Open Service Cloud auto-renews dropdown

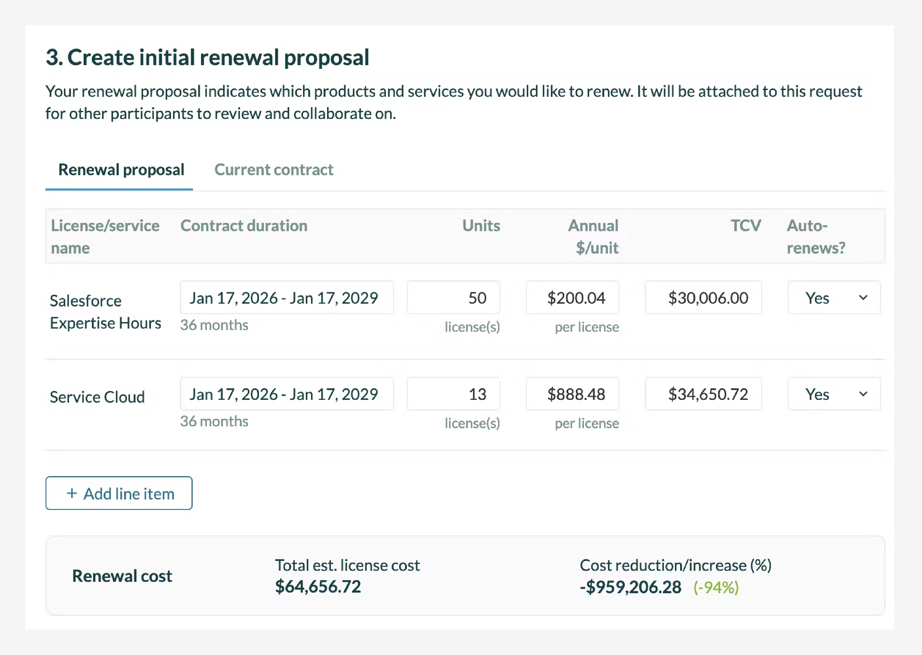(x=834, y=394)
